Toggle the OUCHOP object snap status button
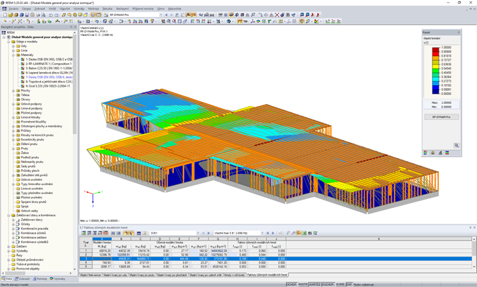 coord(328,284)
